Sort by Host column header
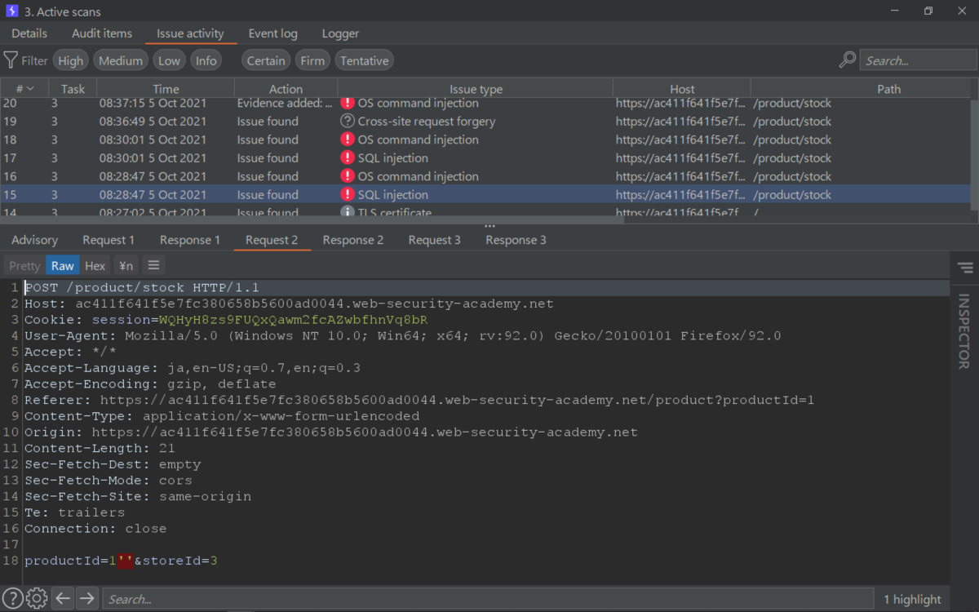979x612 pixels. click(682, 89)
